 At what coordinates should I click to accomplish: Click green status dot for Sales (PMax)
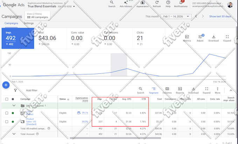click(x=13, y=113)
